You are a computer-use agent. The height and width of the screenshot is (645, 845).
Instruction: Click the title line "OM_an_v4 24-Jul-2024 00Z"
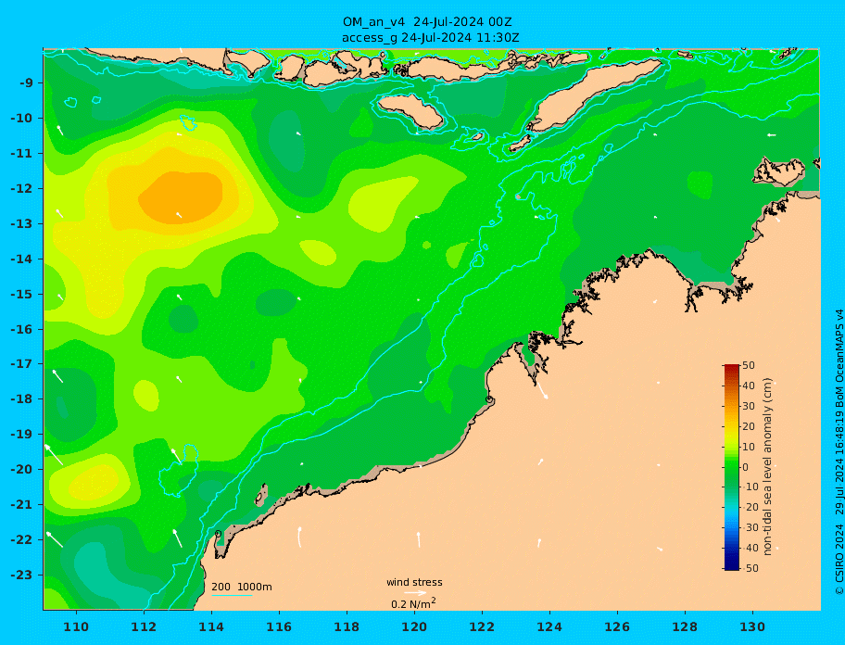[x=427, y=22]
